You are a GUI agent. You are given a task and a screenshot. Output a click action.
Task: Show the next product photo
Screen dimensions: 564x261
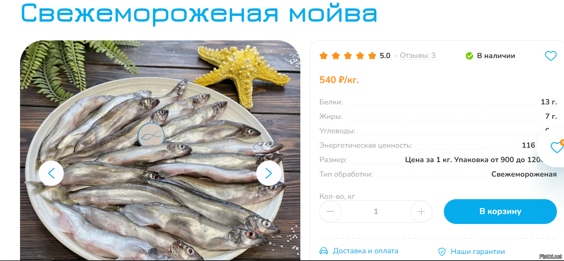tap(269, 173)
